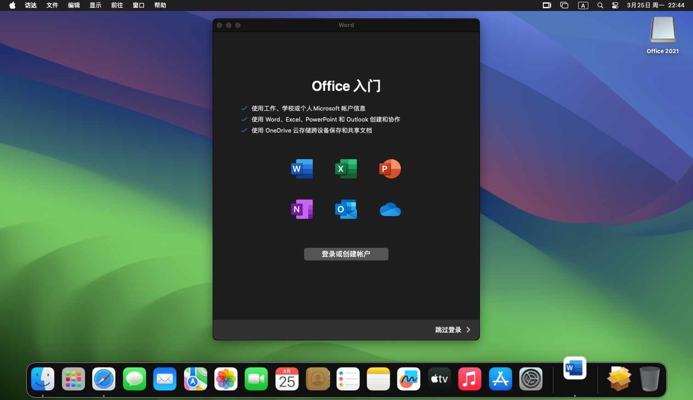Open App Store from the Dock
This screenshot has width=693, height=400.
point(501,379)
